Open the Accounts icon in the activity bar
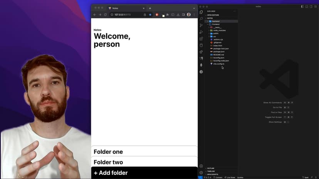This screenshot has height=179, width=319. click(x=201, y=166)
